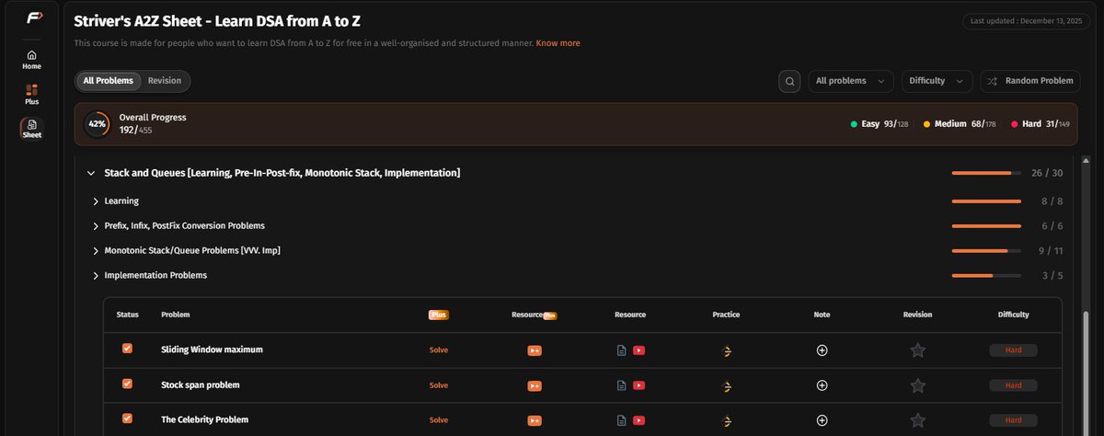
Task: Go to Home in the sidebar
Action: [x=31, y=60]
